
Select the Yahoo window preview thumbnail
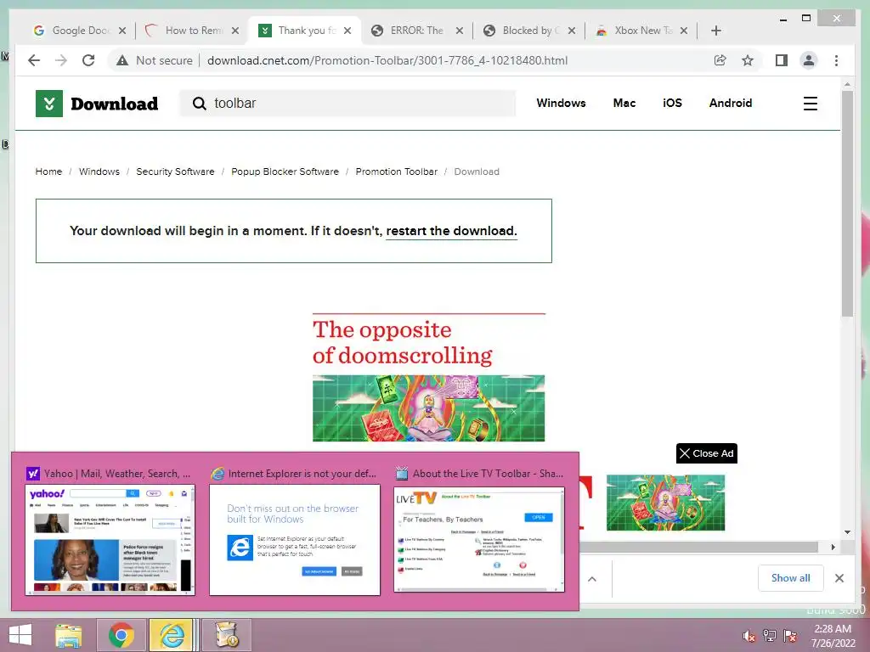tap(110, 539)
